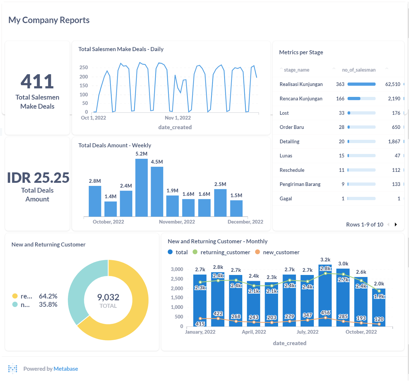Click the Total Deals Amount - Weekly title
Viewport: 413px width, 387px height.
pos(114,146)
